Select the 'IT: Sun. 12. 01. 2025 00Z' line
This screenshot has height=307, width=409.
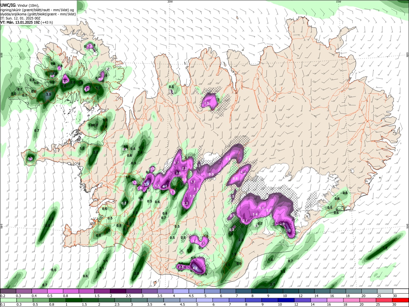point(20,18)
